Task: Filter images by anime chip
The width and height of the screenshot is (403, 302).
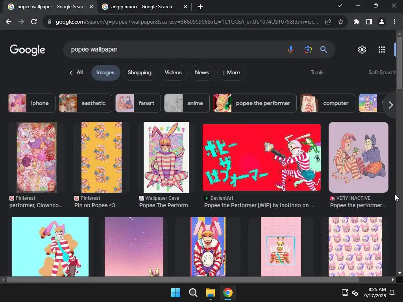Action: pos(187,103)
